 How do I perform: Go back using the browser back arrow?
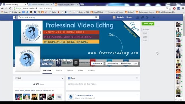pyautogui.click(x=2, y=8)
